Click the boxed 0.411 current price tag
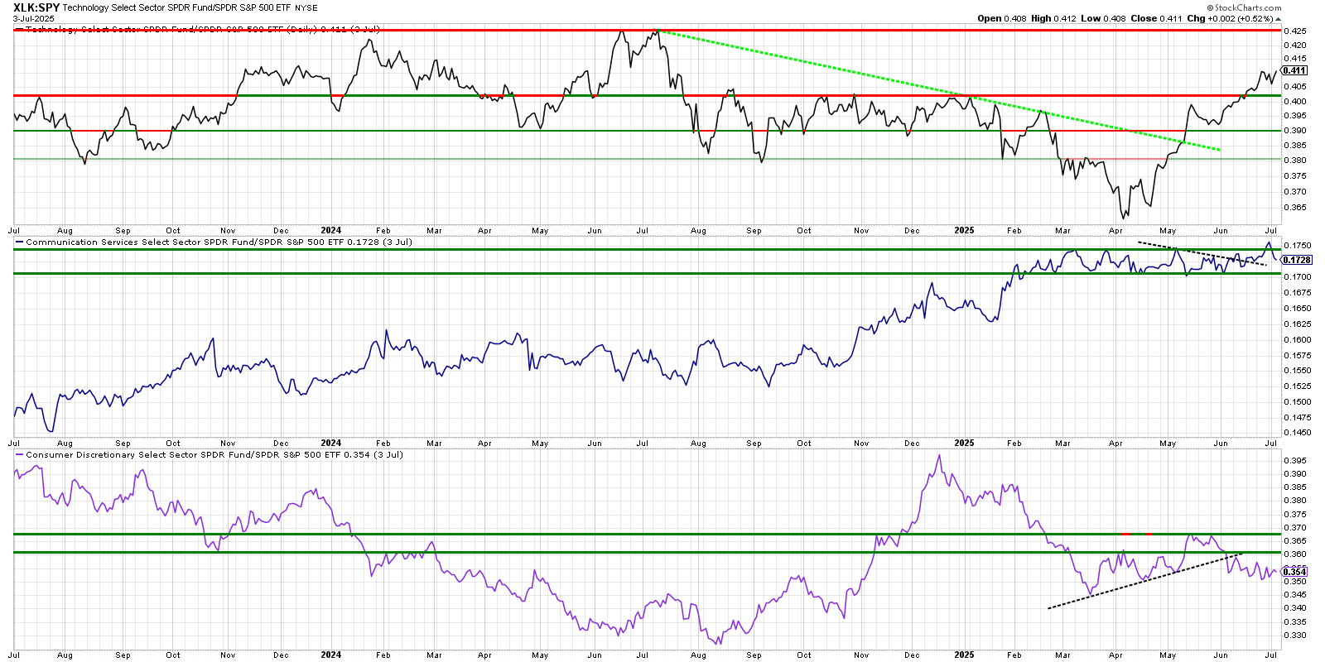Viewport: 1325px width, 662px height. (1294, 70)
